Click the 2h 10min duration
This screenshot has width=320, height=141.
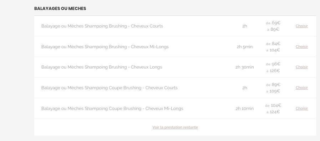[x=244, y=109]
